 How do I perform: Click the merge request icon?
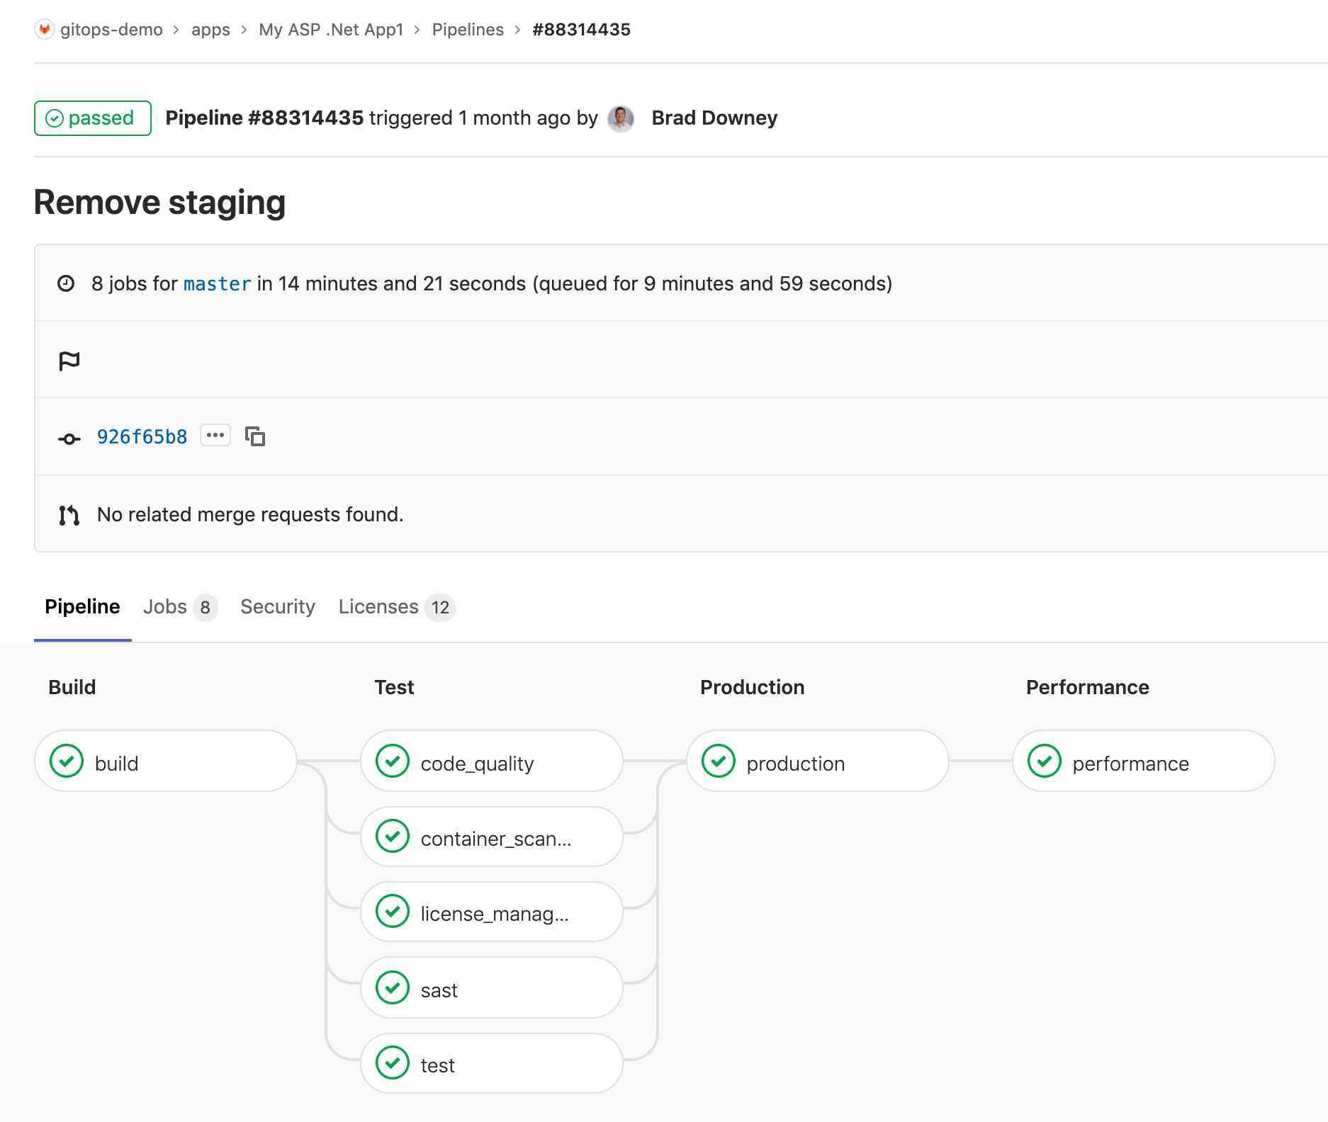click(x=69, y=515)
